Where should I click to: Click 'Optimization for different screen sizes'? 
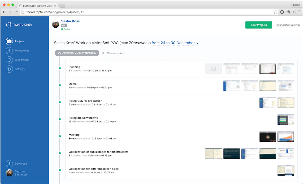pos(94,169)
